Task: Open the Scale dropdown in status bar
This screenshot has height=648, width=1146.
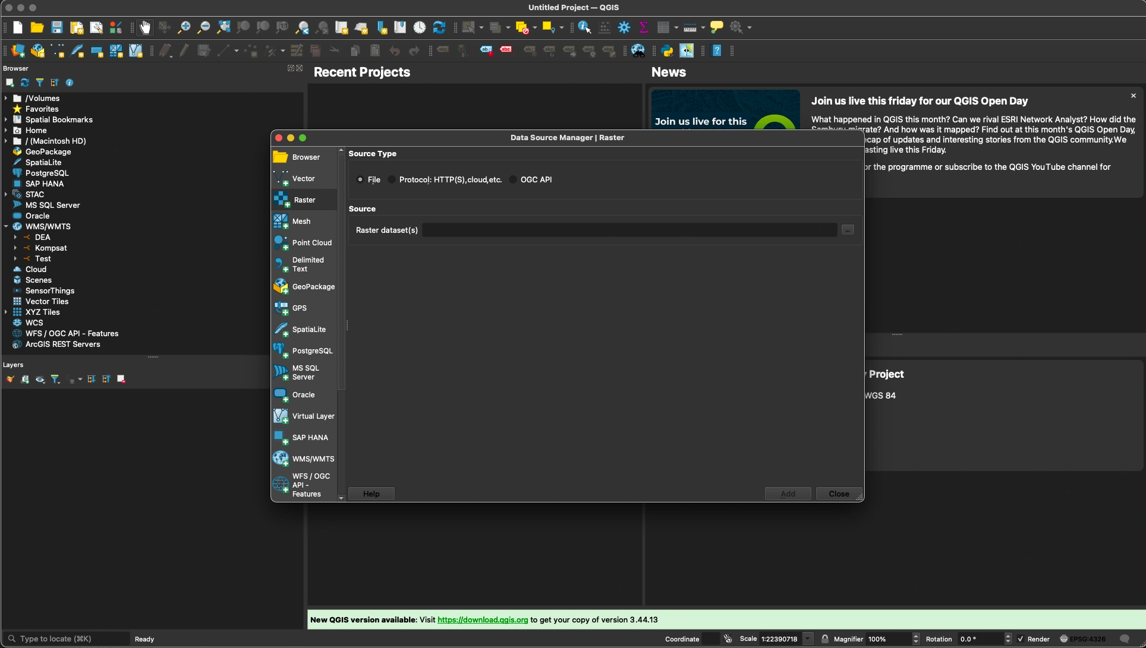Action: coord(808,639)
